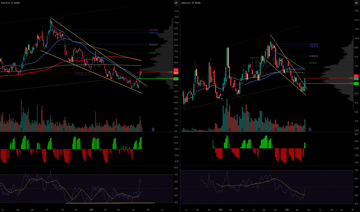Select lower yellow wedge trendline on weekly chart
This screenshot has height=212, width=360.
[287, 78]
